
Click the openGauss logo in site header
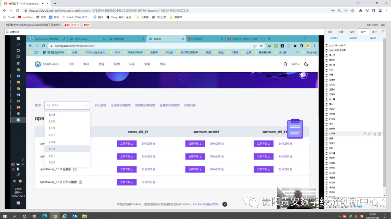47,64
